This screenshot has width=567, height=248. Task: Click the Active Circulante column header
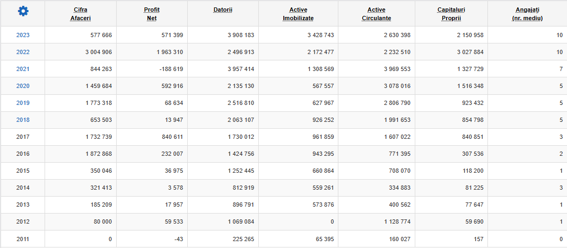(377, 14)
